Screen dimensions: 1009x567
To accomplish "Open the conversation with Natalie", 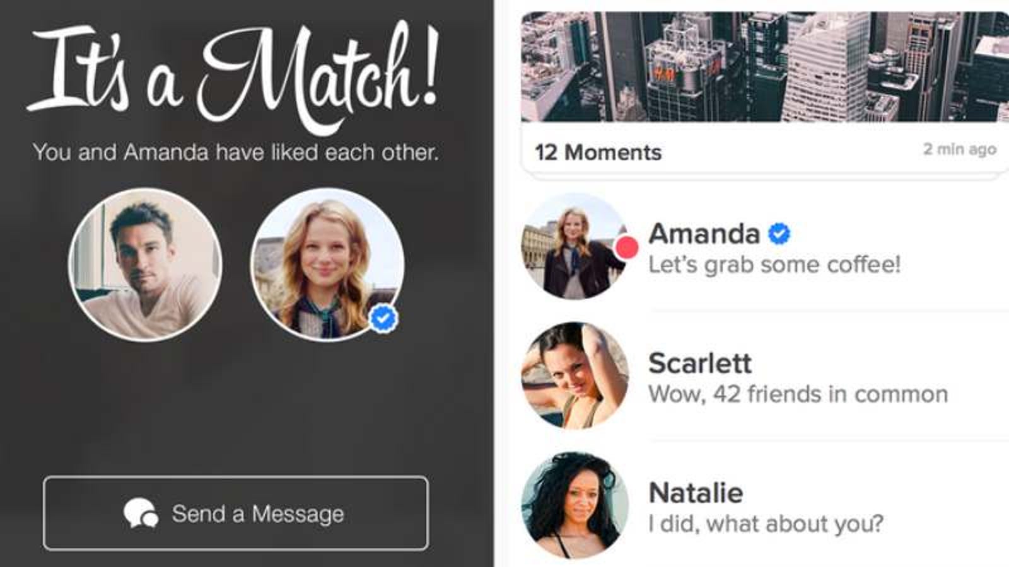I will tap(765, 506).
